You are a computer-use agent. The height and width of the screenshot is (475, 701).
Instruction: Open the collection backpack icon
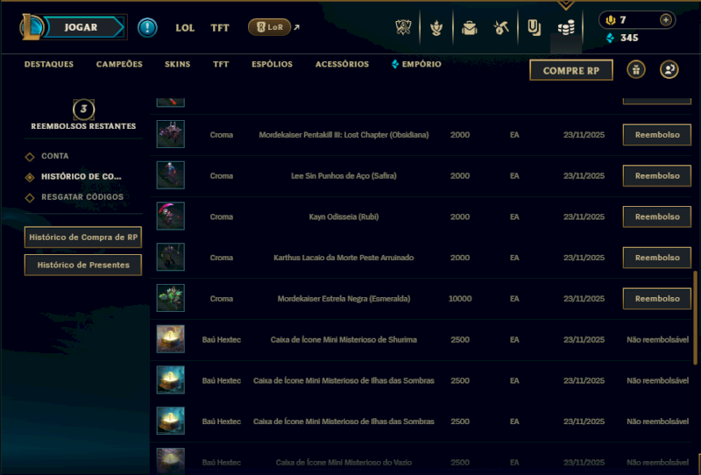[x=470, y=28]
